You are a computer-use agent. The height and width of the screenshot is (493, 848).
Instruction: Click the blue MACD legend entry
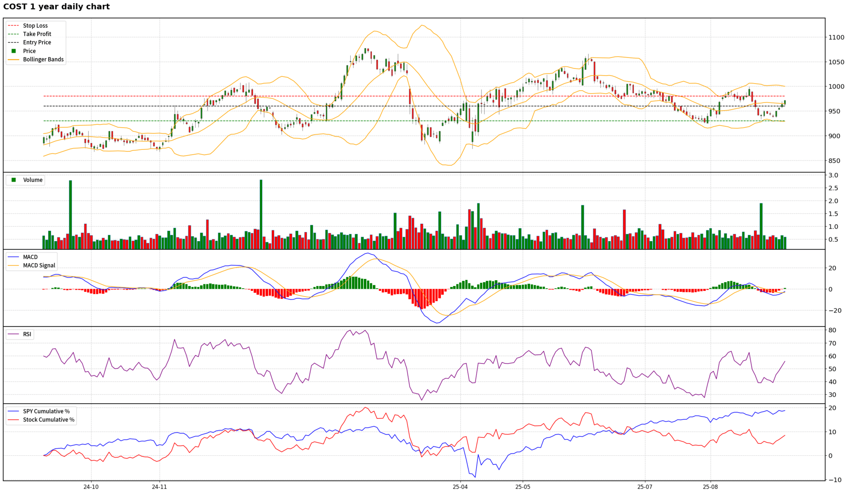[30, 257]
